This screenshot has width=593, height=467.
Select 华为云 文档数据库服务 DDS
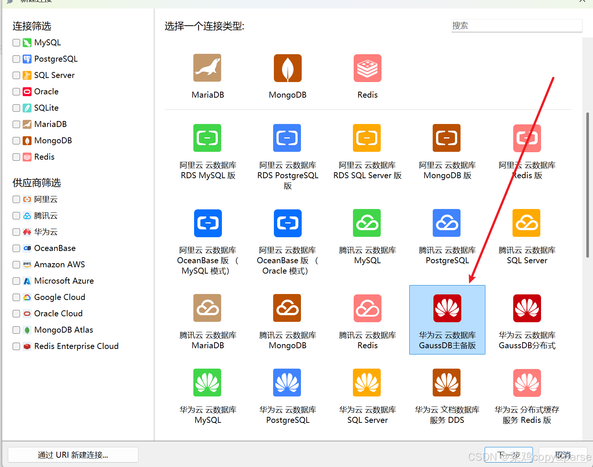447,383
